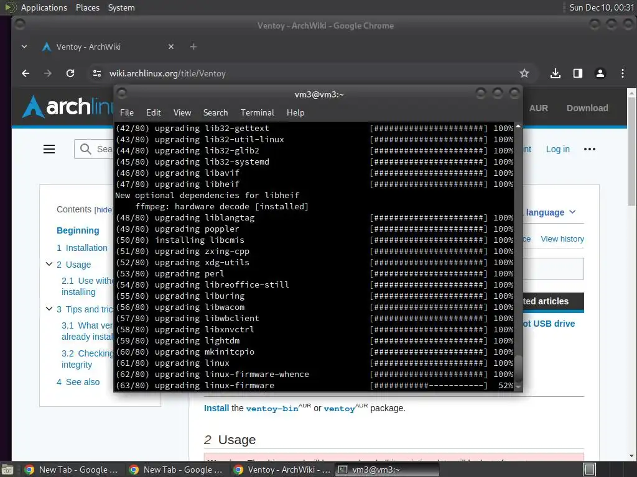Jump to Beginning in Contents
This screenshot has width=637, height=477.
point(78,230)
